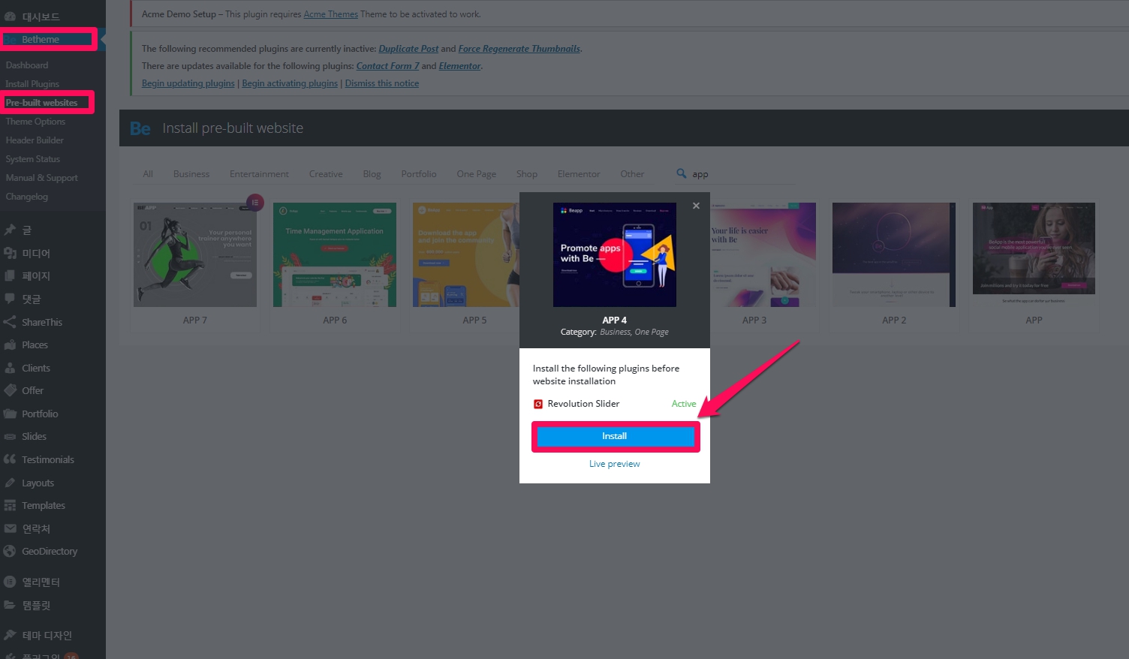This screenshot has height=659, width=1129.
Task: Select Pre-built websites submenu item
Action: pyautogui.click(x=41, y=103)
